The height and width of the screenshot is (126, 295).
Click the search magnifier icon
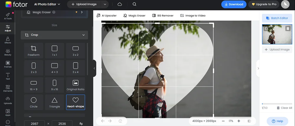[134, 4]
